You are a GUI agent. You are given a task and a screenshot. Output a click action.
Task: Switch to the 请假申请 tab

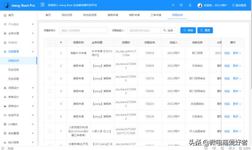click(x=113, y=15)
